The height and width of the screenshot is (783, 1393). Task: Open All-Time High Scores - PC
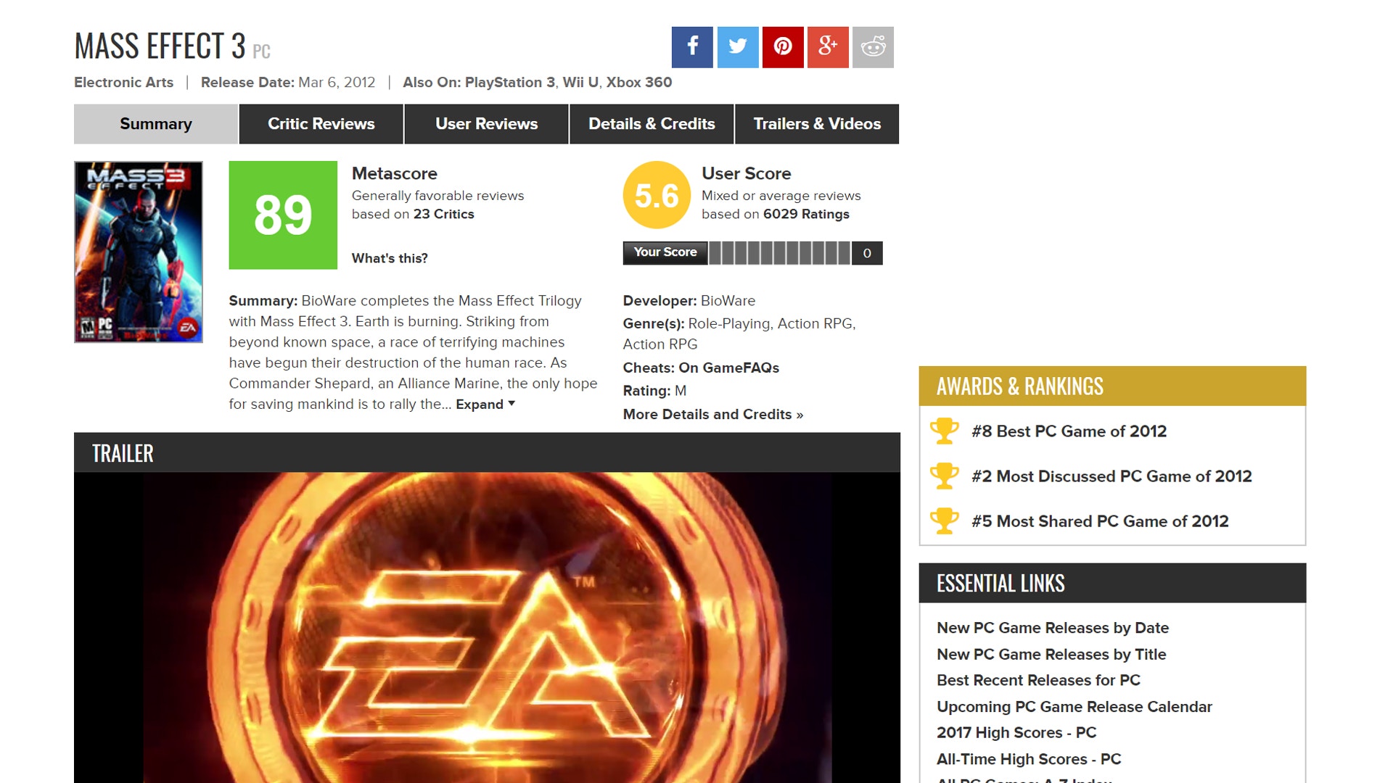pyautogui.click(x=1029, y=759)
